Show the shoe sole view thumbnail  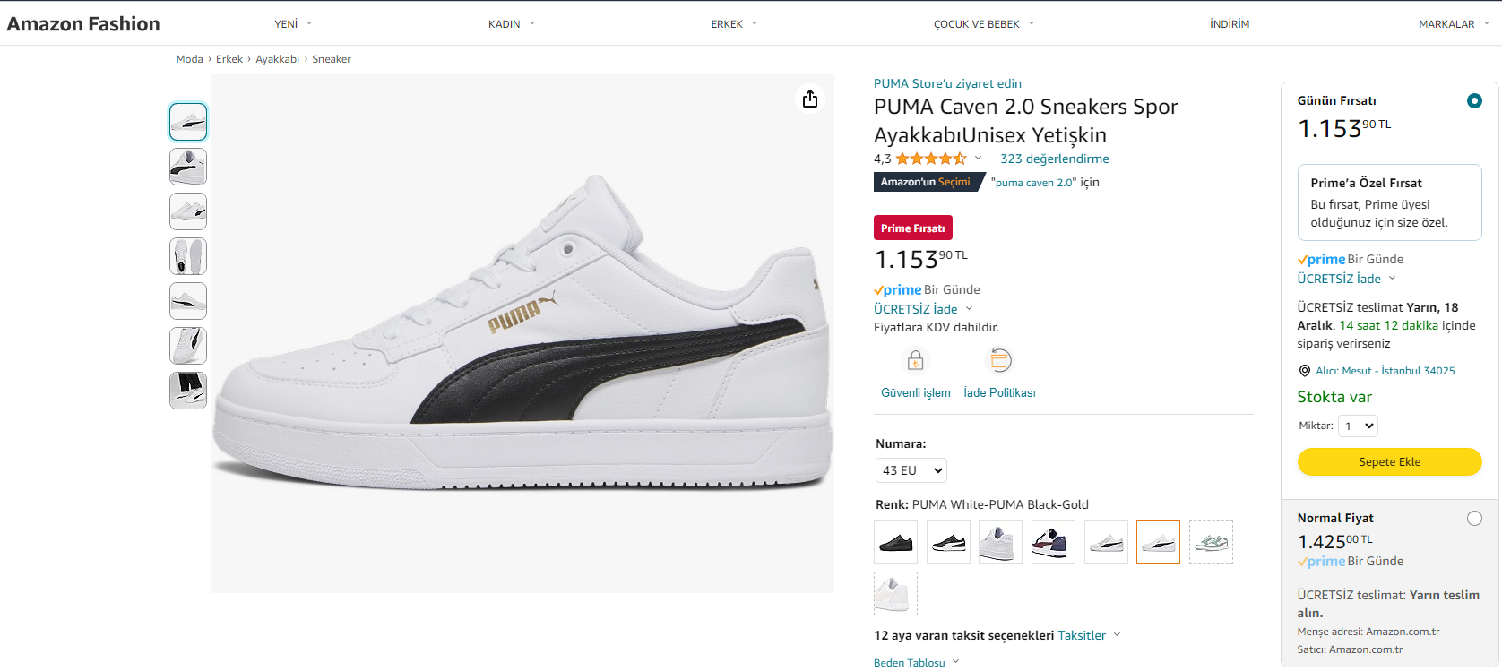click(188, 256)
